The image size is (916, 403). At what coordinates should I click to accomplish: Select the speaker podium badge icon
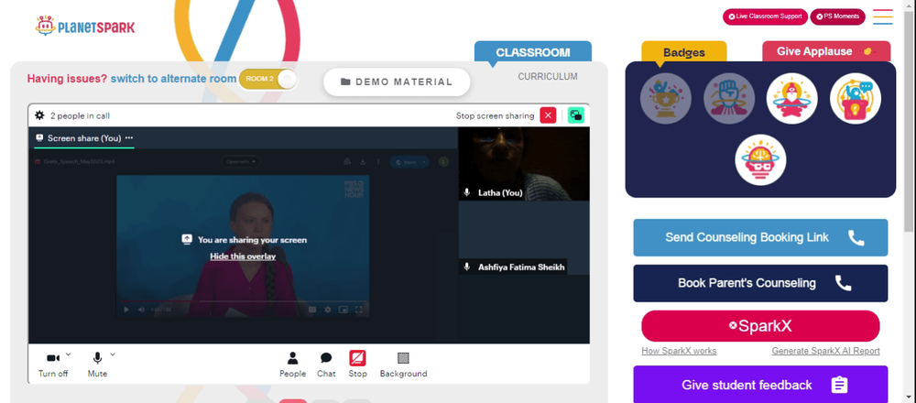(x=856, y=98)
